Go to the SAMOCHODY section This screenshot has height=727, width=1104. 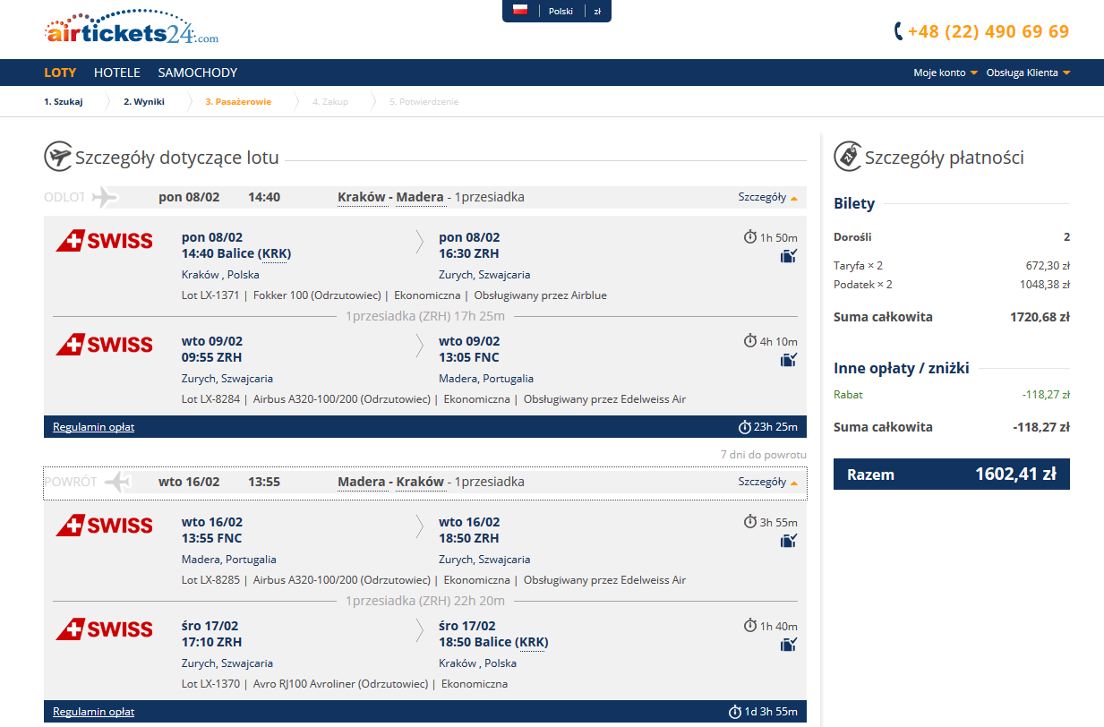198,73
